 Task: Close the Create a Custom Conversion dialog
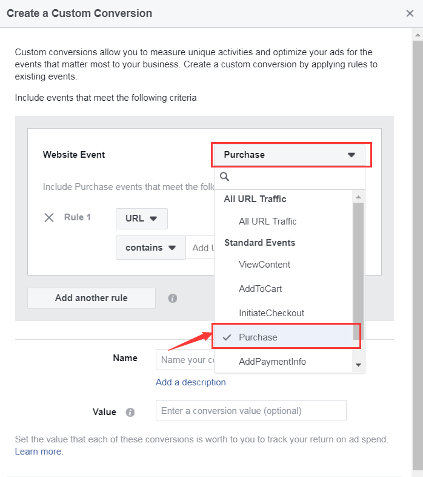(x=410, y=13)
